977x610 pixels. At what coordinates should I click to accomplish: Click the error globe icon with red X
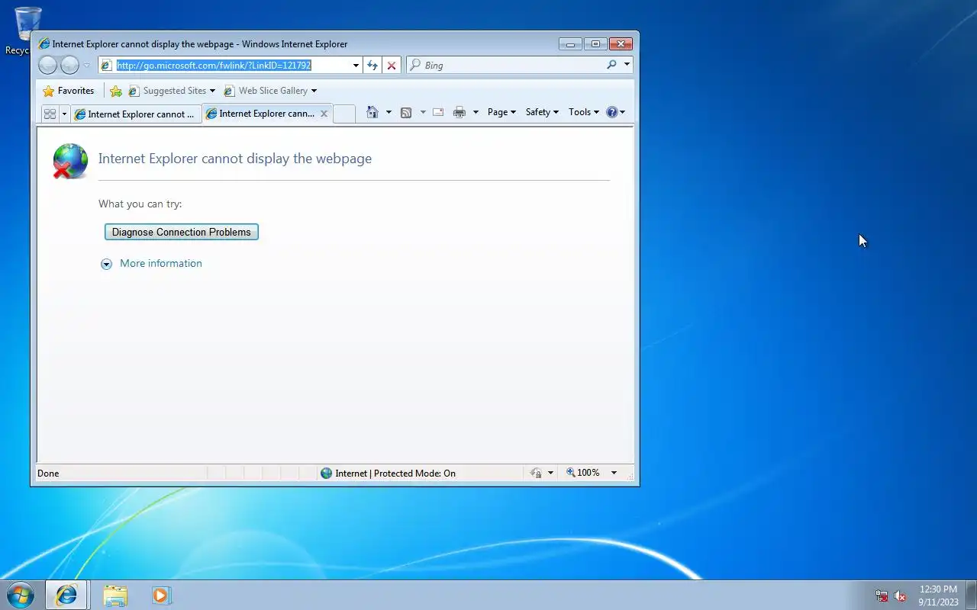pyautogui.click(x=70, y=162)
